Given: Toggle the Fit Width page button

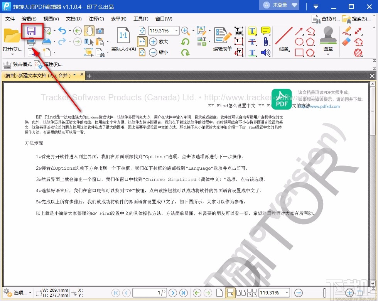Looking at the screenshot, I should click(142, 42).
